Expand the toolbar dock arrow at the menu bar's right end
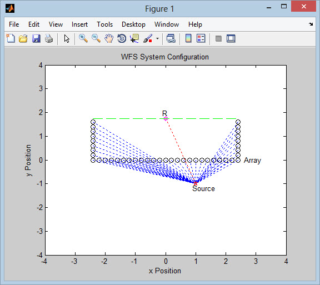 (311, 24)
